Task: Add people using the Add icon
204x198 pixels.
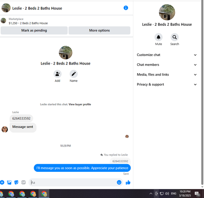Action: (x=58, y=74)
